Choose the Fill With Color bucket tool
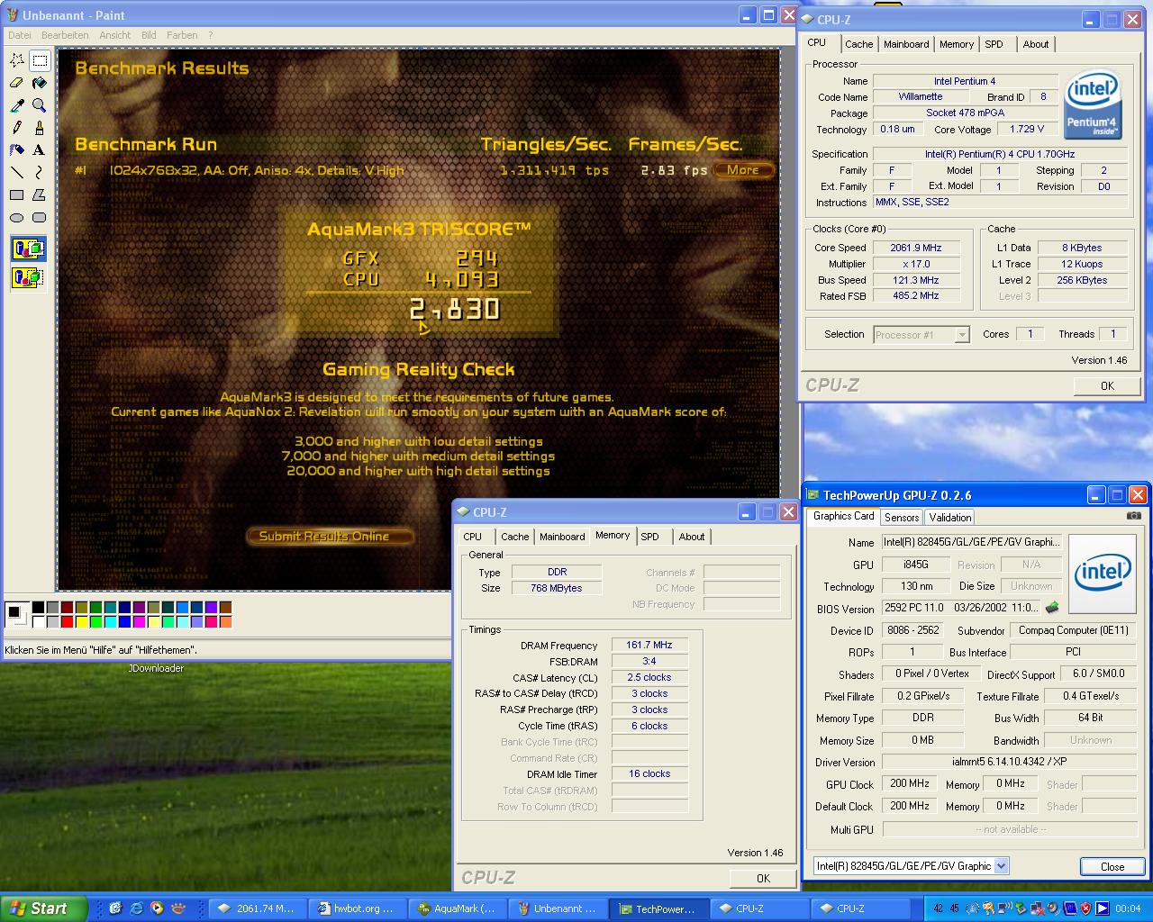 click(x=39, y=83)
